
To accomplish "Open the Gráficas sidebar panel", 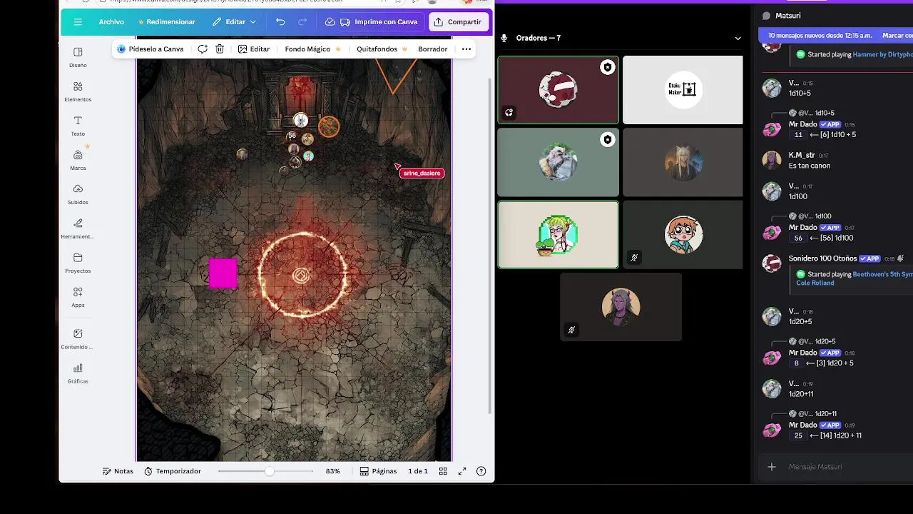I will [x=78, y=373].
